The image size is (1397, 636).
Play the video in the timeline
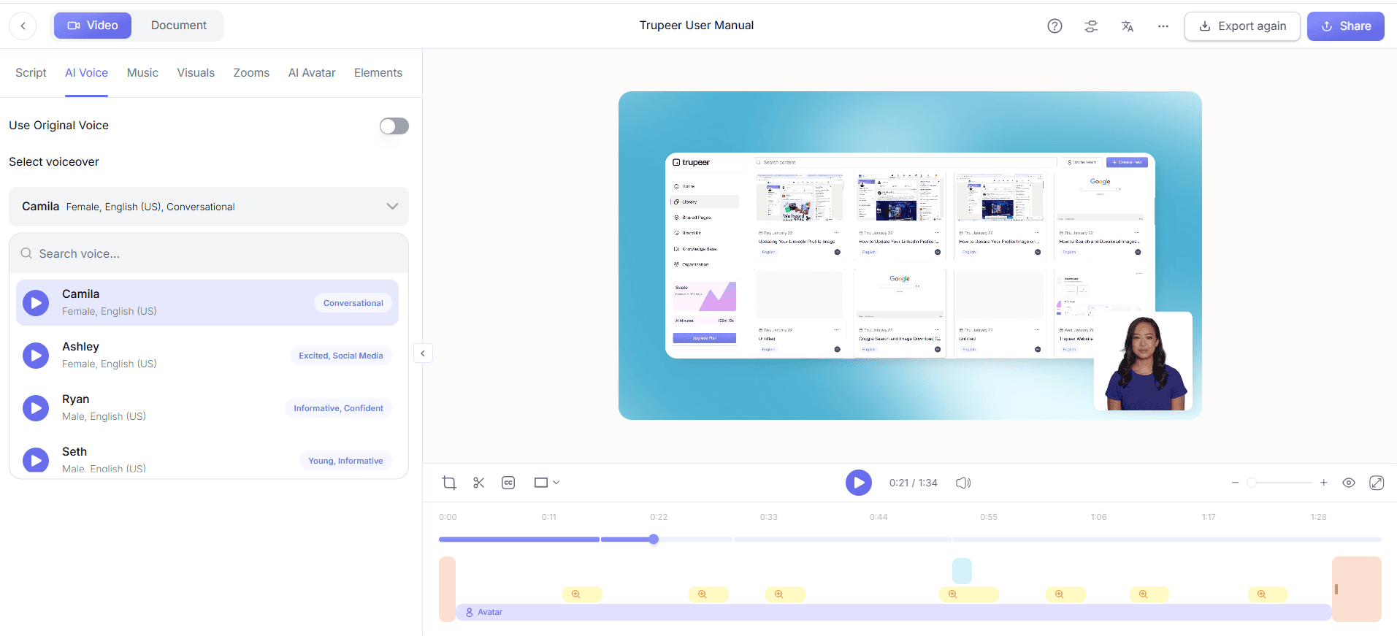[859, 483]
